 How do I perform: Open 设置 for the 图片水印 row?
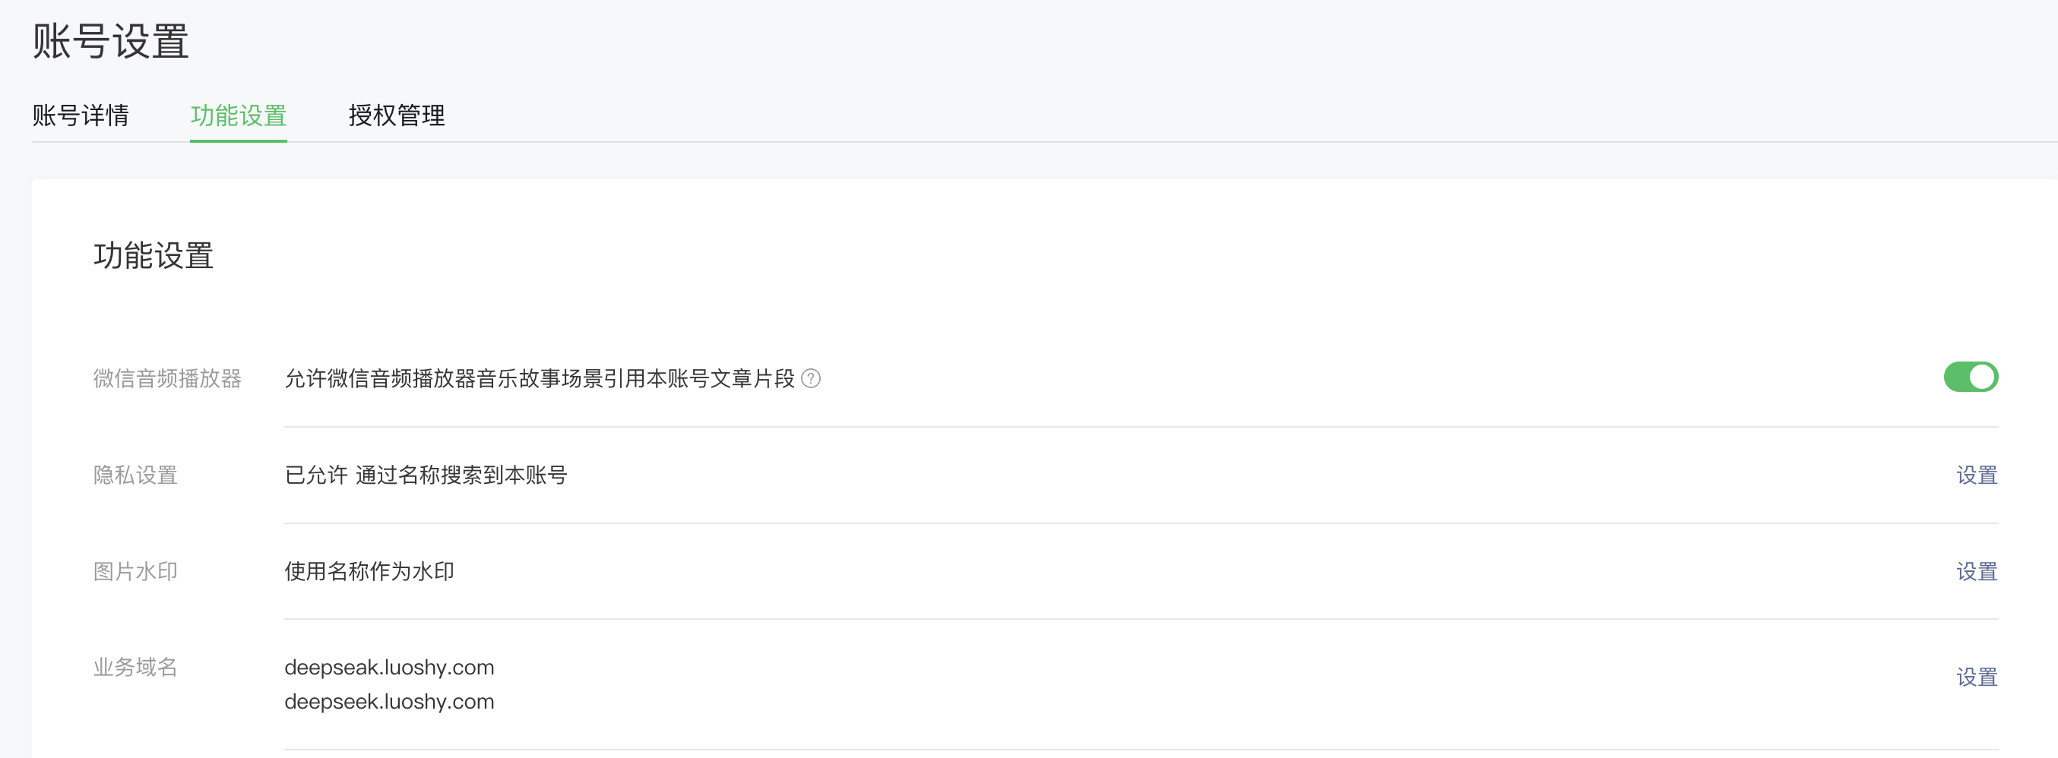pyautogui.click(x=1977, y=571)
